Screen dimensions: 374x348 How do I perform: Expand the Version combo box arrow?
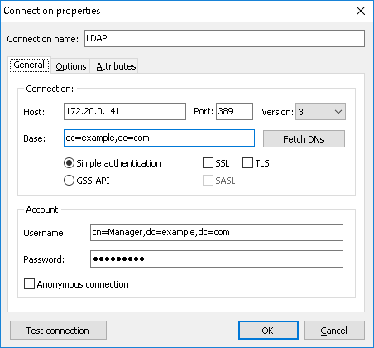pos(338,112)
